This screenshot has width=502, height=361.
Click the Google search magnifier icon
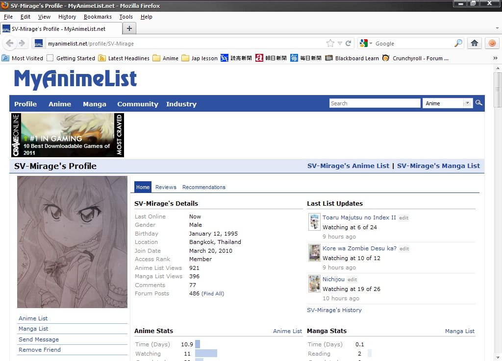coord(458,43)
